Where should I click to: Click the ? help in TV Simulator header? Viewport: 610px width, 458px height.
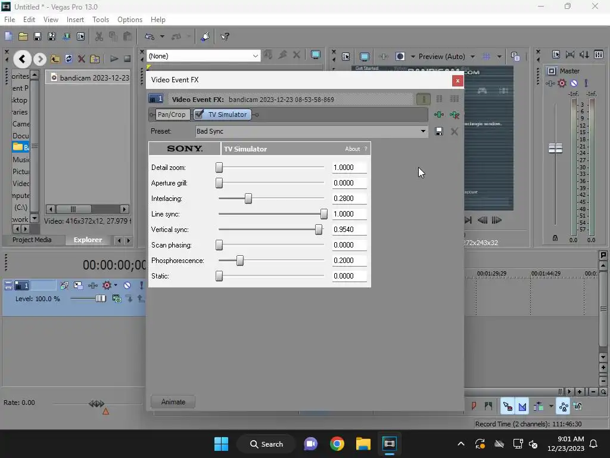point(366,148)
